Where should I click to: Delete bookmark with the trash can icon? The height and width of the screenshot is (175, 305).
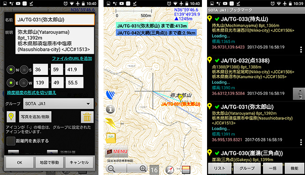[87, 117]
